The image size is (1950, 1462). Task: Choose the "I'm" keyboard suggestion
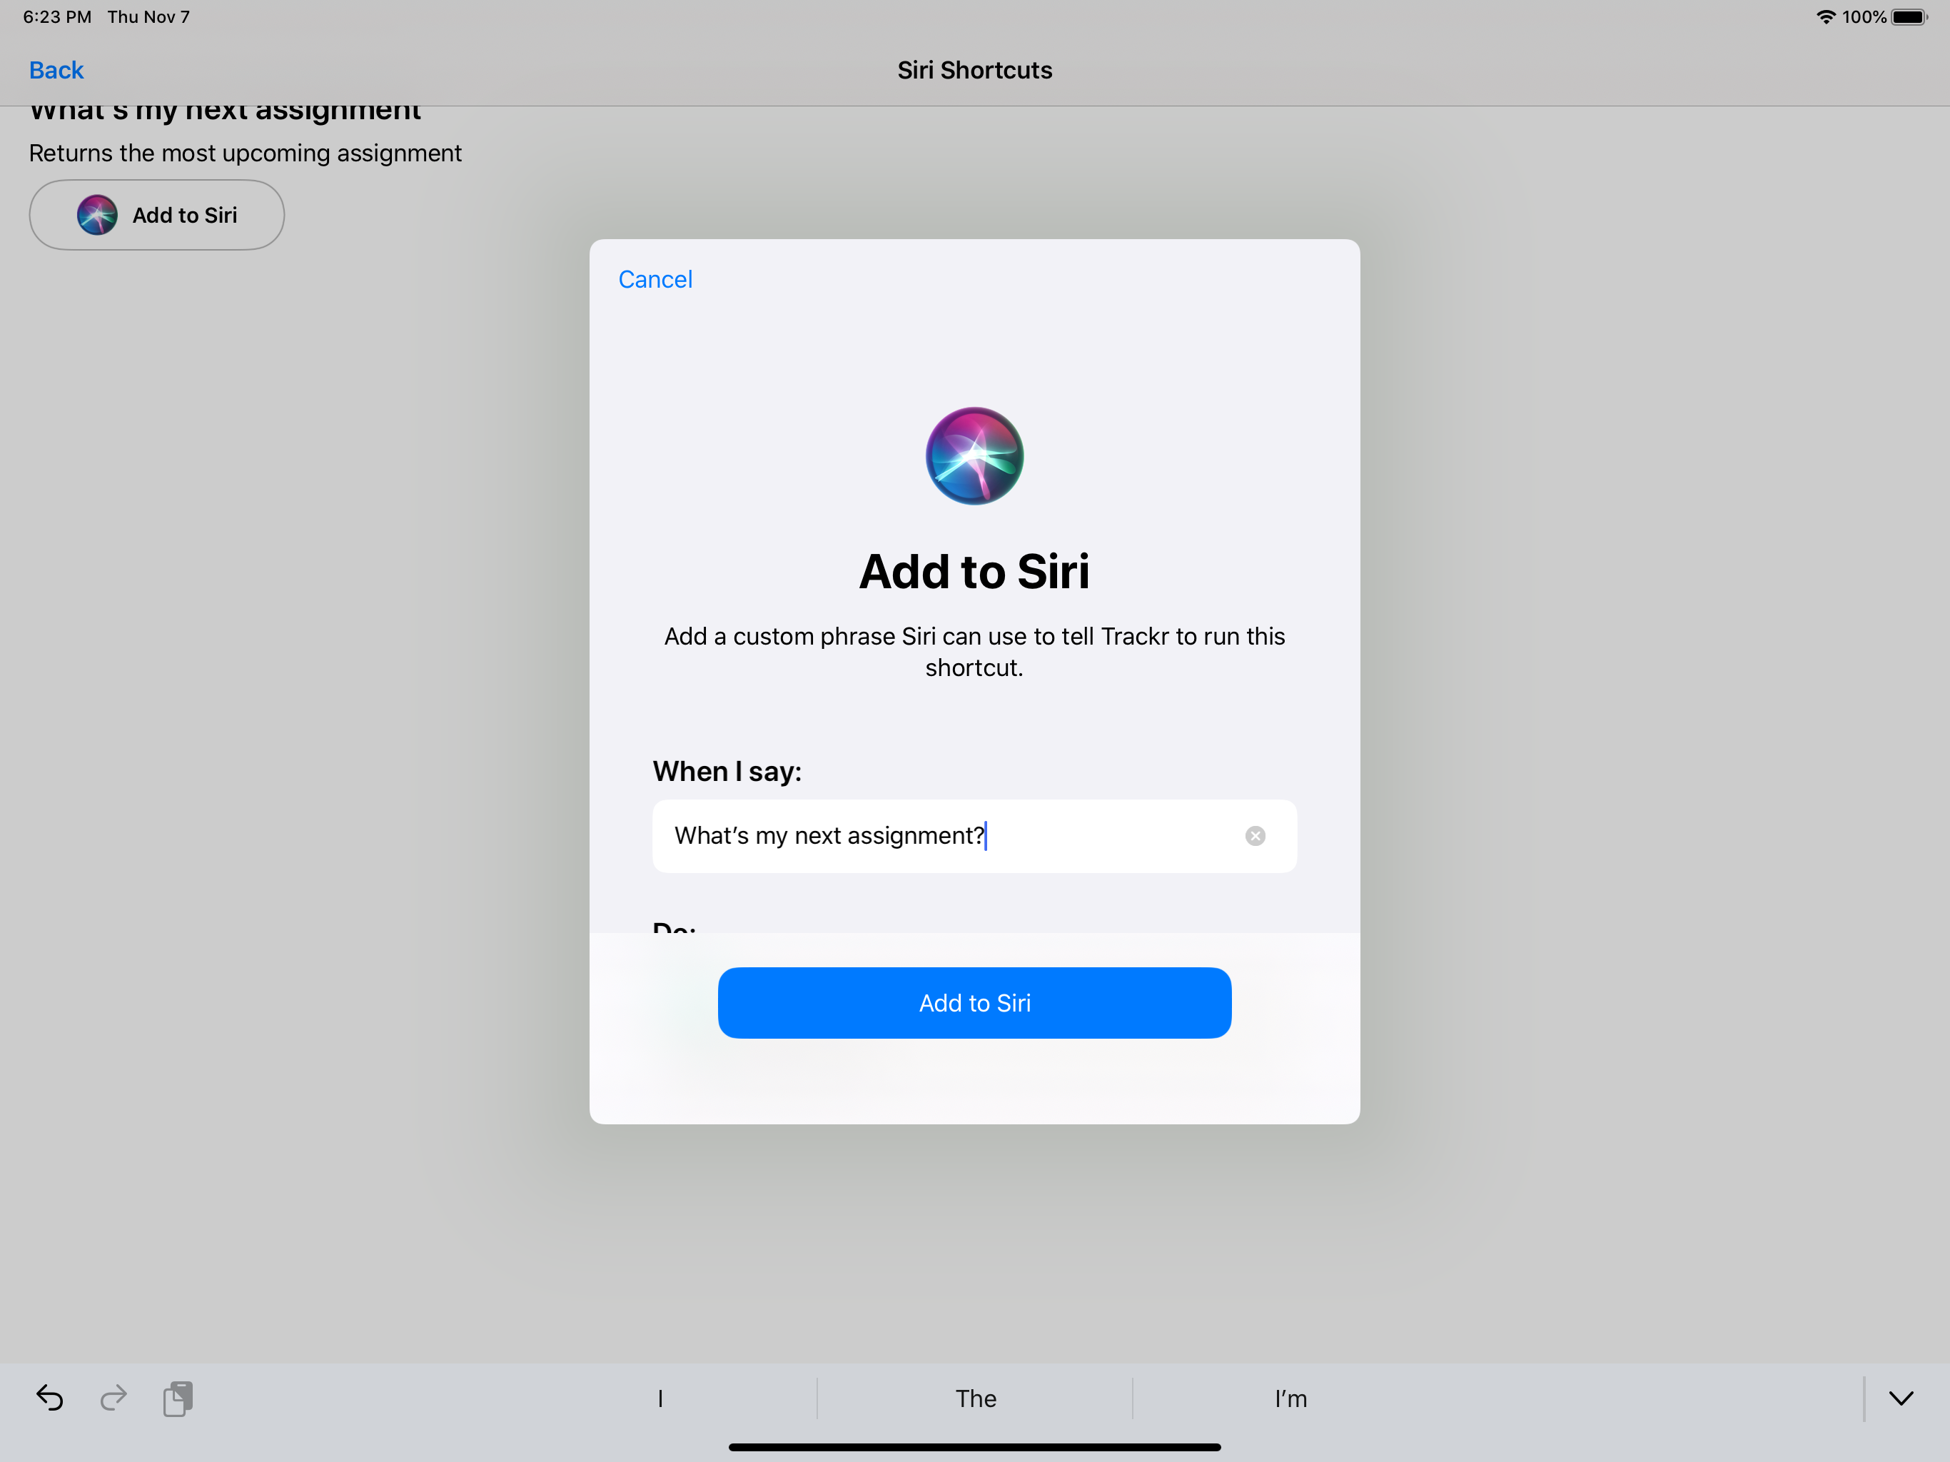pos(1290,1398)
